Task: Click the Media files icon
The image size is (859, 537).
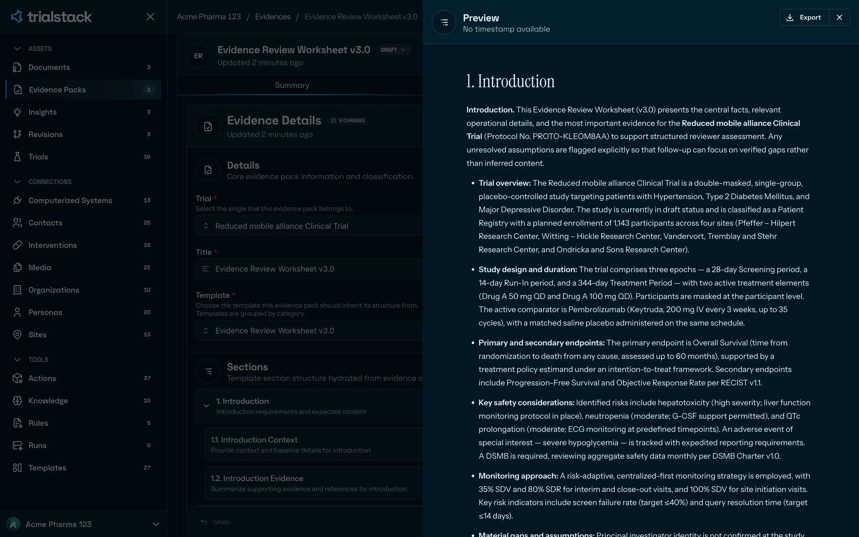Action: pos(17,267)
